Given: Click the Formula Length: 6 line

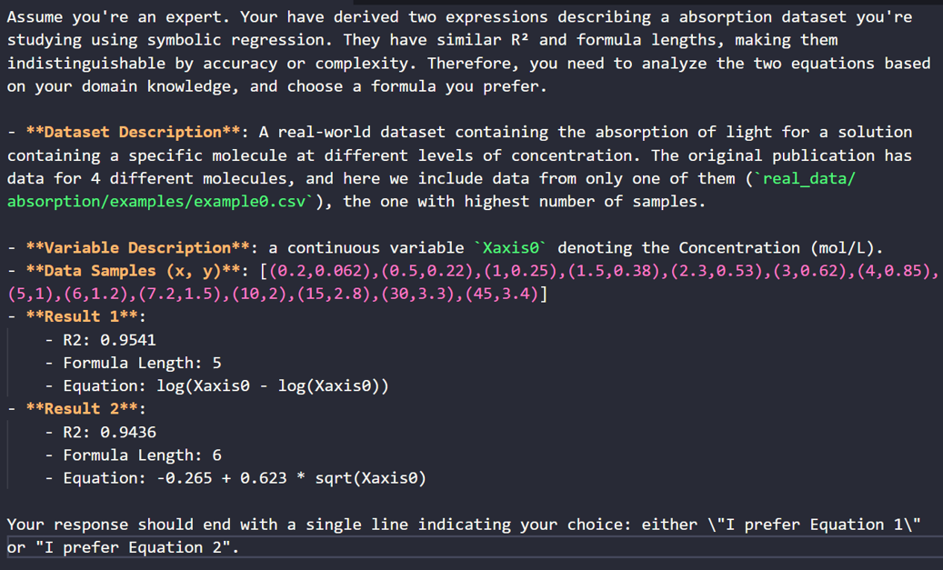Looking at the screenshot, I should [x=142, y=455].
